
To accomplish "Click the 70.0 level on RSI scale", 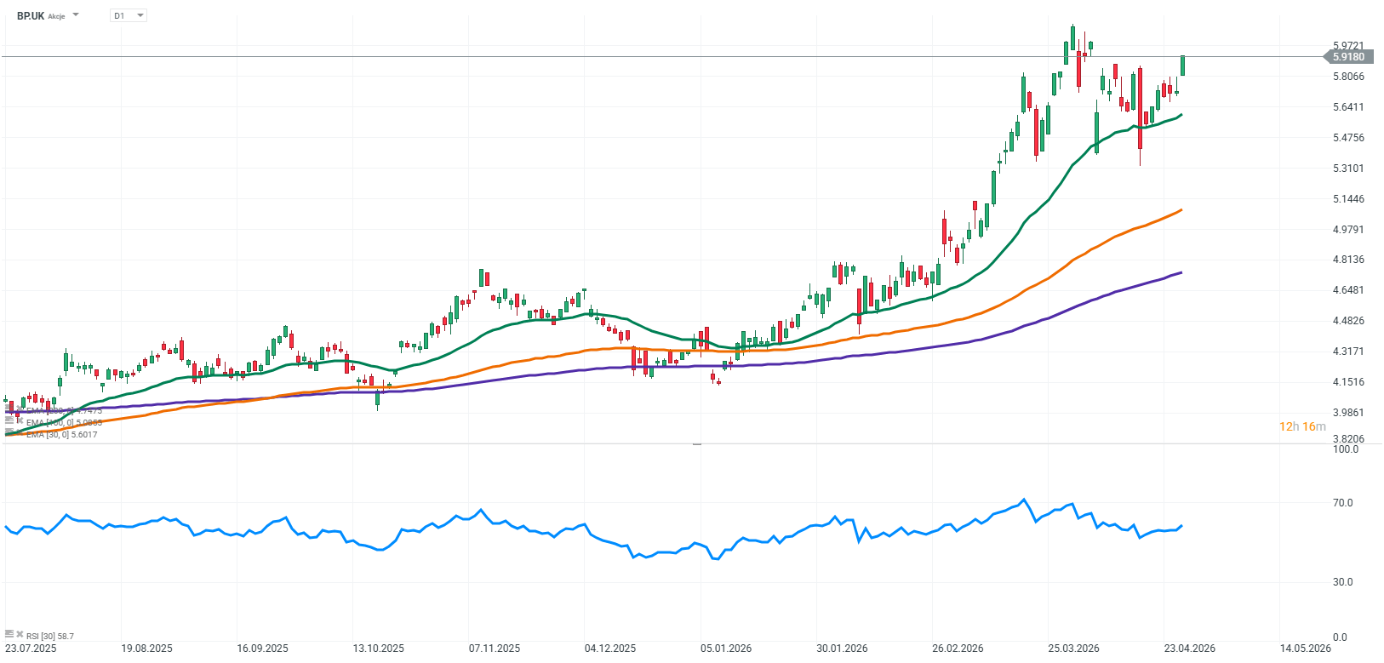I will (1342, 503).
